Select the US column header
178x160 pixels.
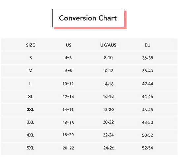[69, 45]
